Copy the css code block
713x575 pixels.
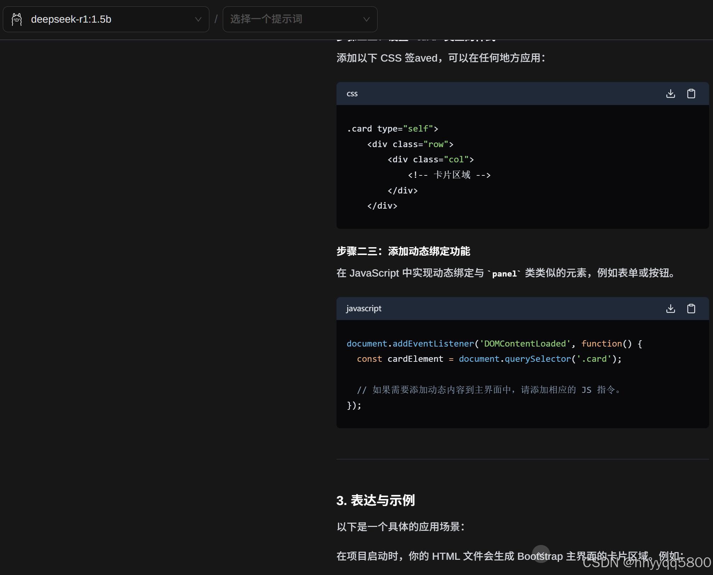coord(691,94)
